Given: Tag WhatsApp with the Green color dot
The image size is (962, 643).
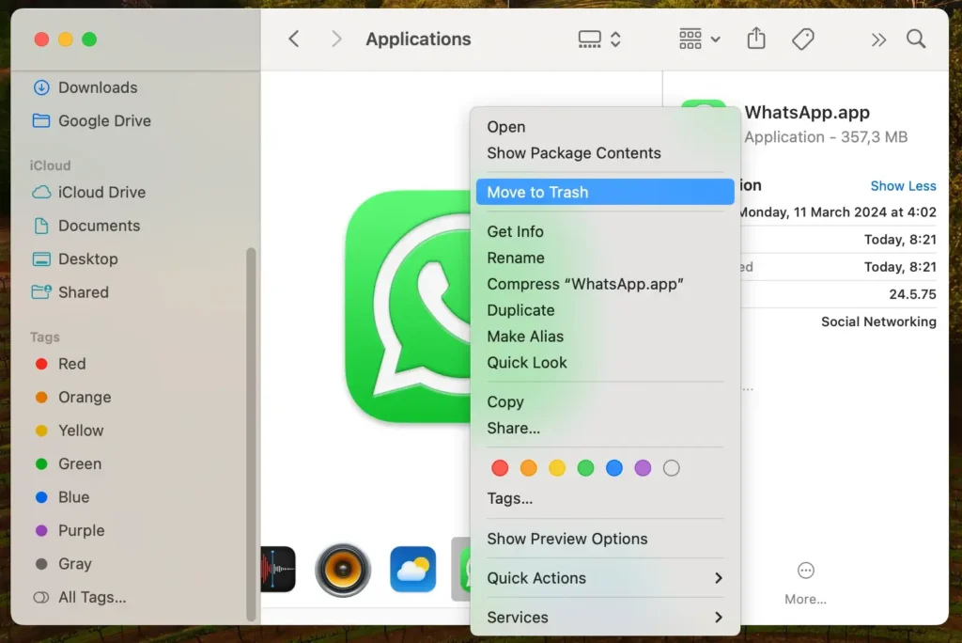Looking at the screenshot, I should pos(585,467).
